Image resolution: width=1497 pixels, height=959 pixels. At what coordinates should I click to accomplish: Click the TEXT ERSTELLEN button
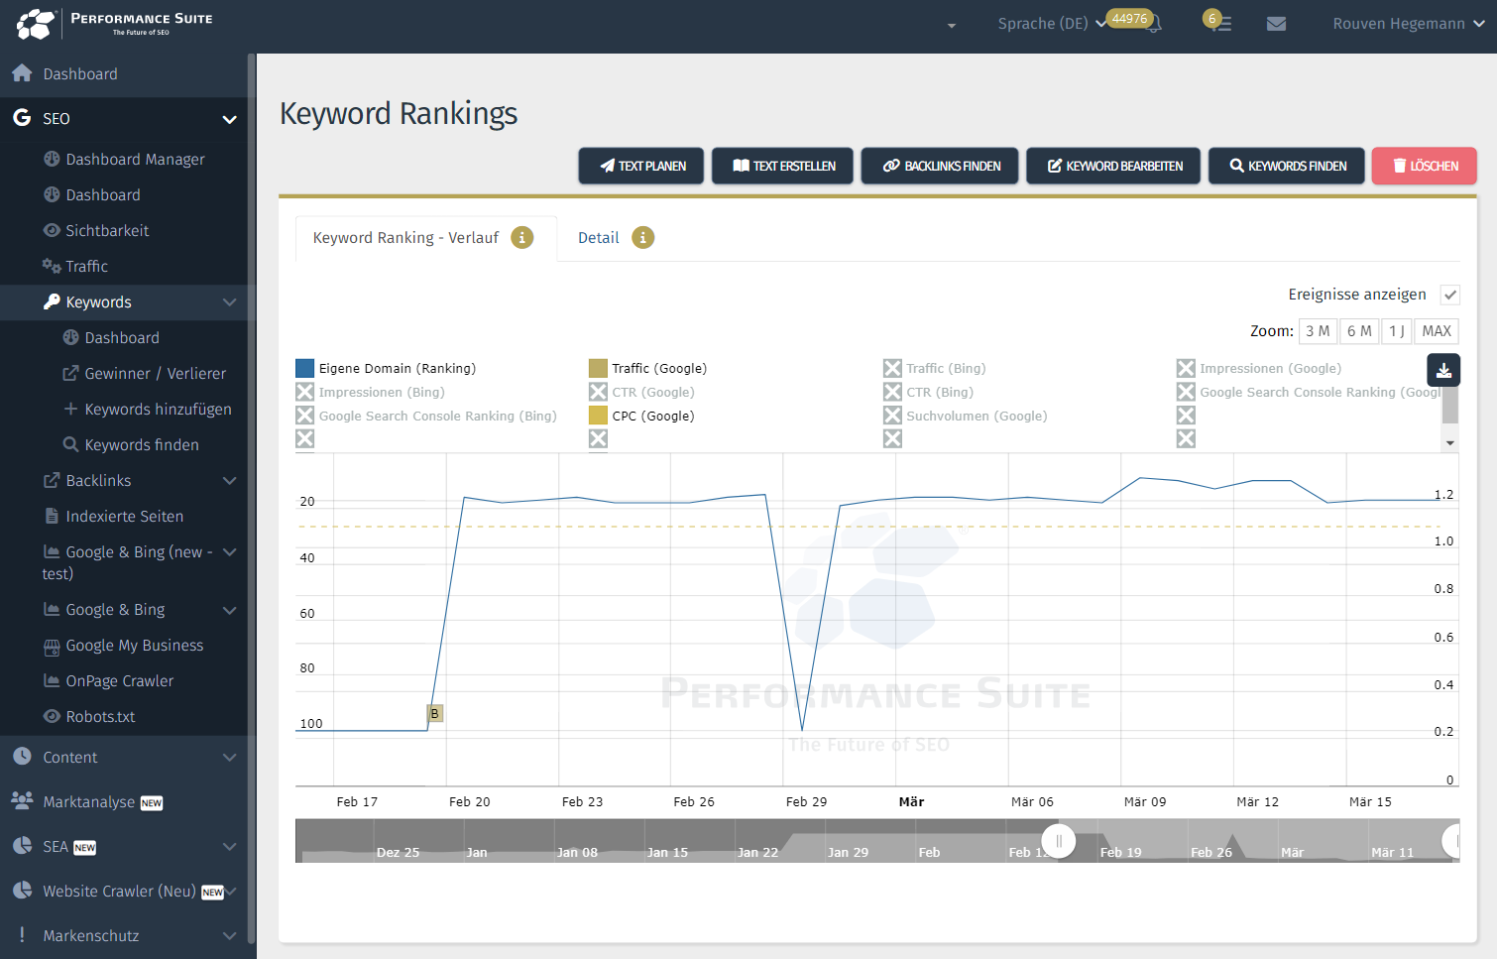[783, 166]
